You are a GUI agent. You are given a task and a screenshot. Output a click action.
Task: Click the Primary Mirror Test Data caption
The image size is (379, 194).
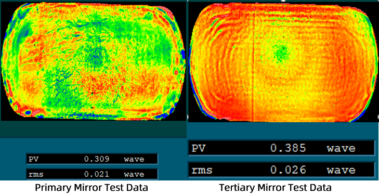click(92, 187)
